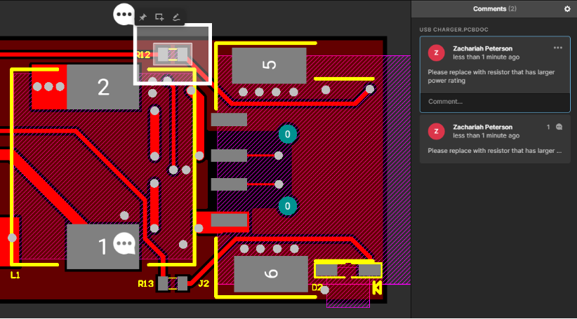Click the avatar on the first comment
This screenshot has width=577, height=319.
coord(436,53)
